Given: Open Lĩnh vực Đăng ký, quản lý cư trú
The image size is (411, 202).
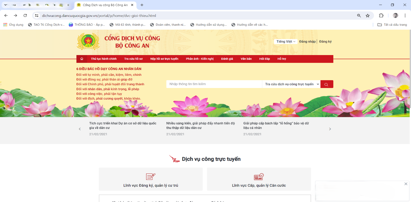Looking at the screenshot, I should click(x=151, y=179).
